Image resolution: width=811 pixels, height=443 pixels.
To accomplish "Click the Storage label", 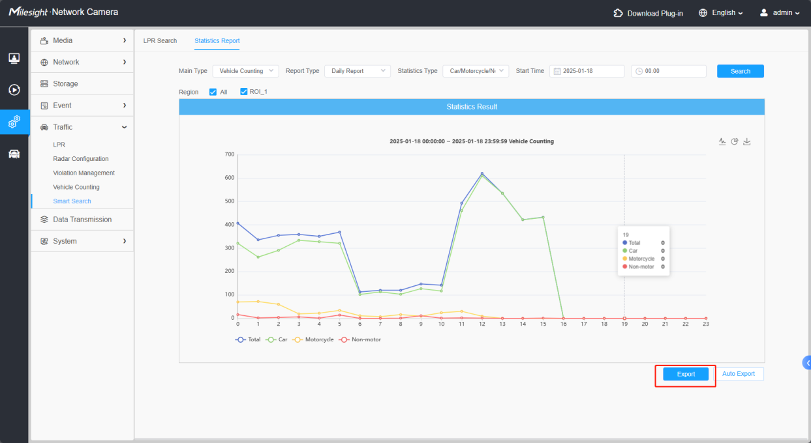I will tap(65, 84).
